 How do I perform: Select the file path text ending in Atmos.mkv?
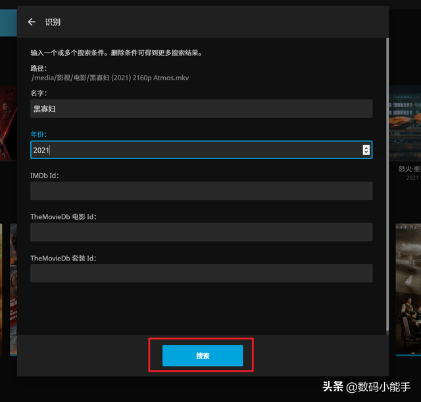[110, 78]
